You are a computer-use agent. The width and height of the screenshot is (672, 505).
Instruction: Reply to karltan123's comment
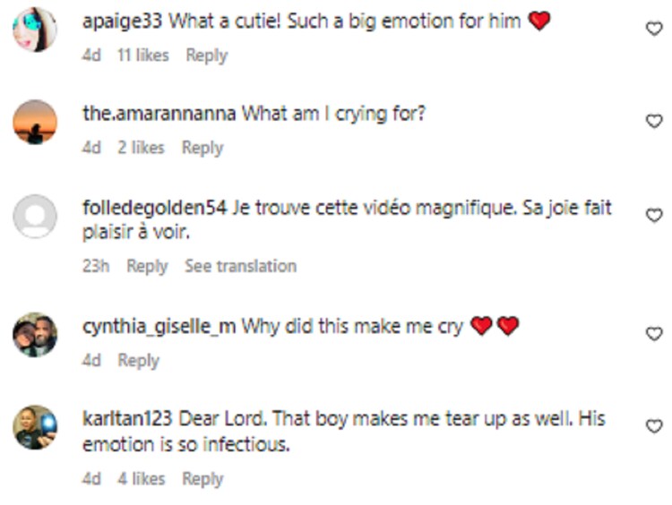202,479
